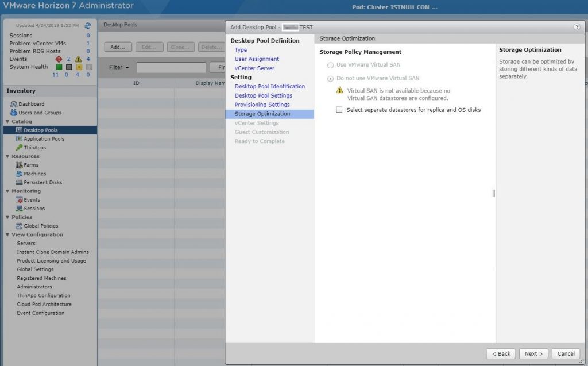The width and height of the screenshot is (588, 366).
Task: Click the Edit... button in Desktop Pools
Action: [x=149, y=47]
